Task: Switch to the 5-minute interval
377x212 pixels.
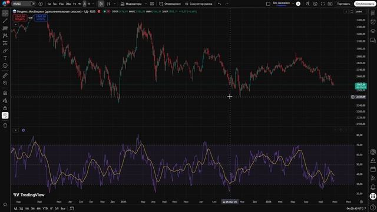Action: click(55, 4)
